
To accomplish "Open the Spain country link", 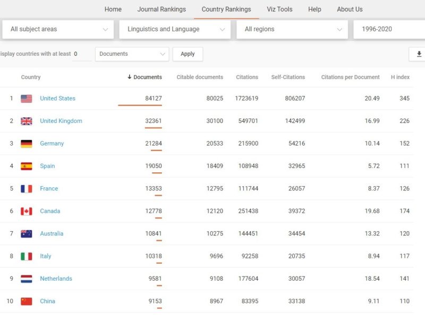I will click(x=47, y=166).
